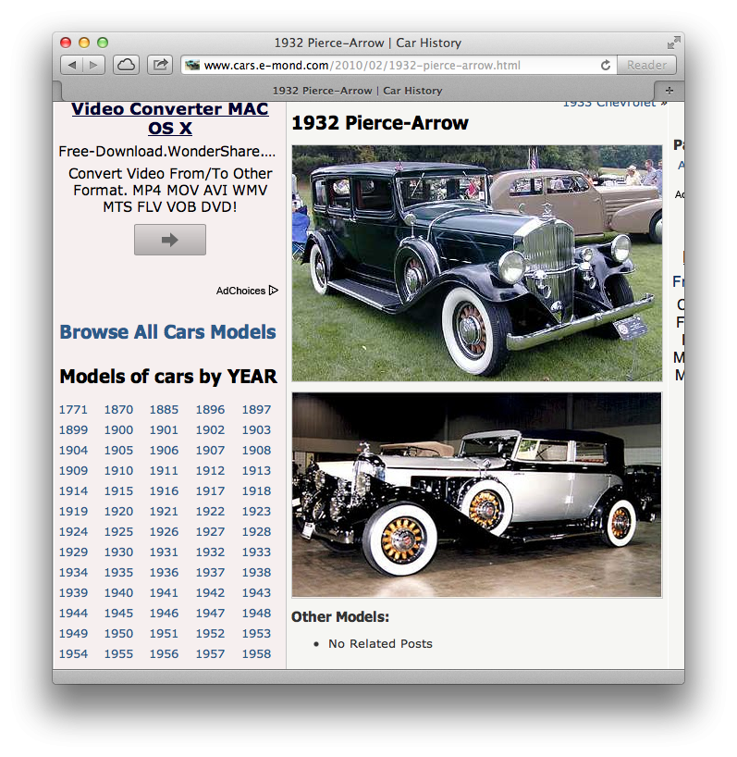
Task: Open the 1896 year link
Action: coord(210,409)
